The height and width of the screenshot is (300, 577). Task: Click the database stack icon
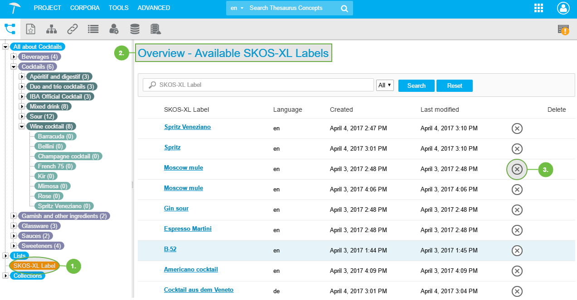[135, 29]
